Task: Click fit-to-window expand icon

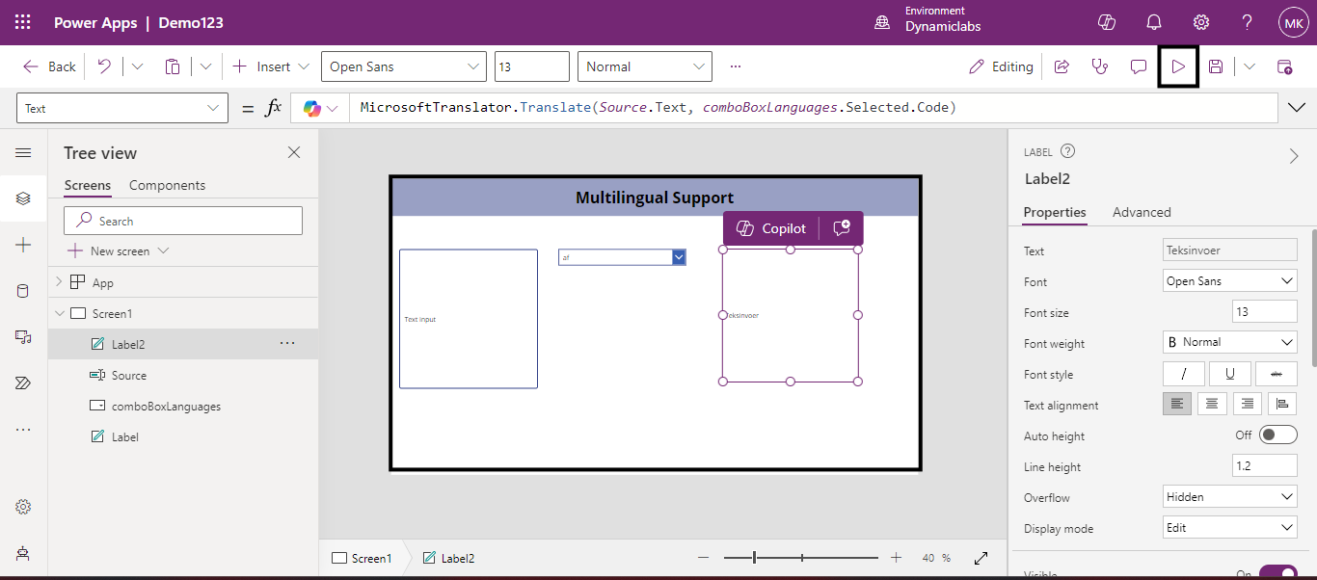Action: pyautogui.click(x=981, y=558)
